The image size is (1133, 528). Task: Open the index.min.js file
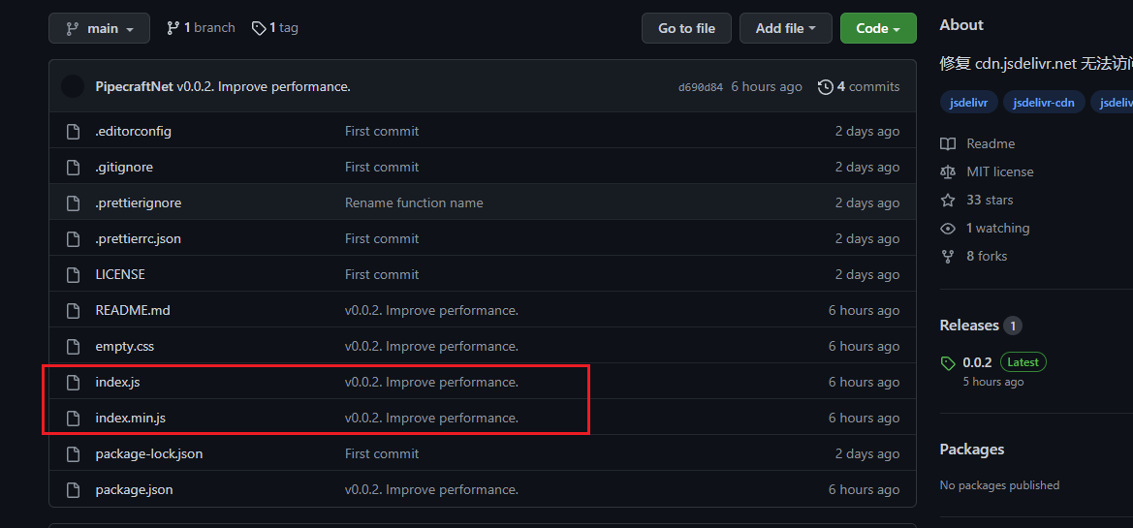[x=131, y=418]
